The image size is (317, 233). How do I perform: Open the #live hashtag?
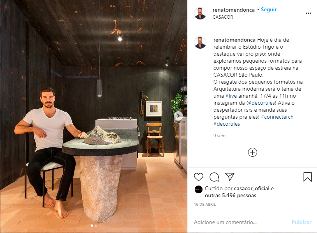(x=231, y=96)
